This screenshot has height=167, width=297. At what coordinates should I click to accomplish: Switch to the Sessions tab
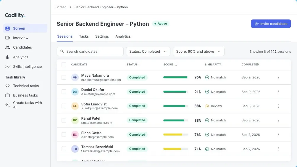click(x=65, y=36)
